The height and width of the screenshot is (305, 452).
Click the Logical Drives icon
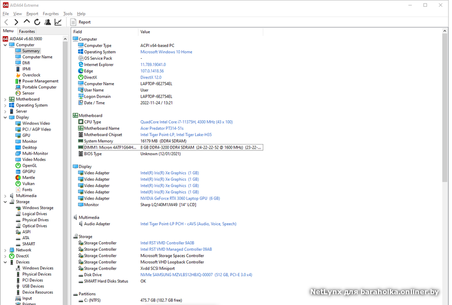(x=18, y=214)
